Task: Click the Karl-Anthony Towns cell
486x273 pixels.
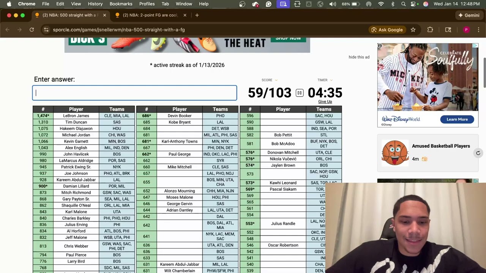Action: click(180, 141)
